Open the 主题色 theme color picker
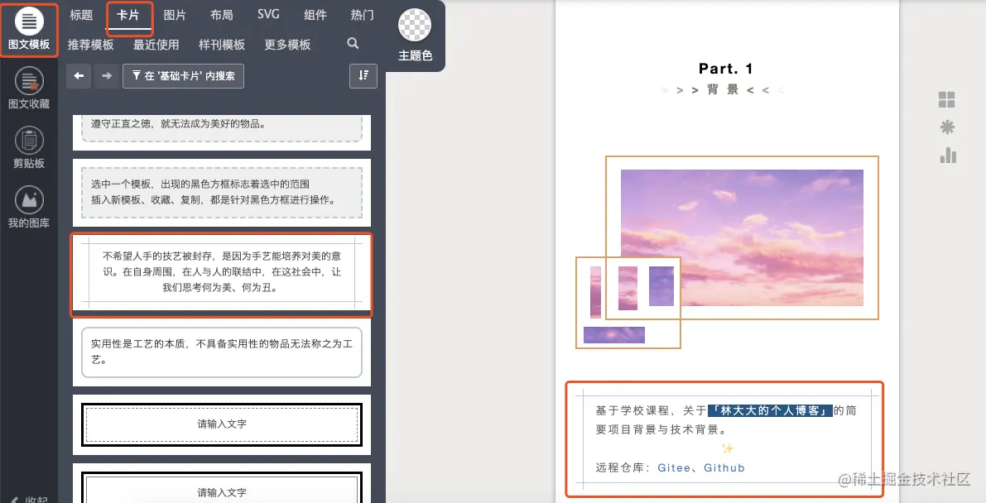986x503 pixels. (415, 36)
